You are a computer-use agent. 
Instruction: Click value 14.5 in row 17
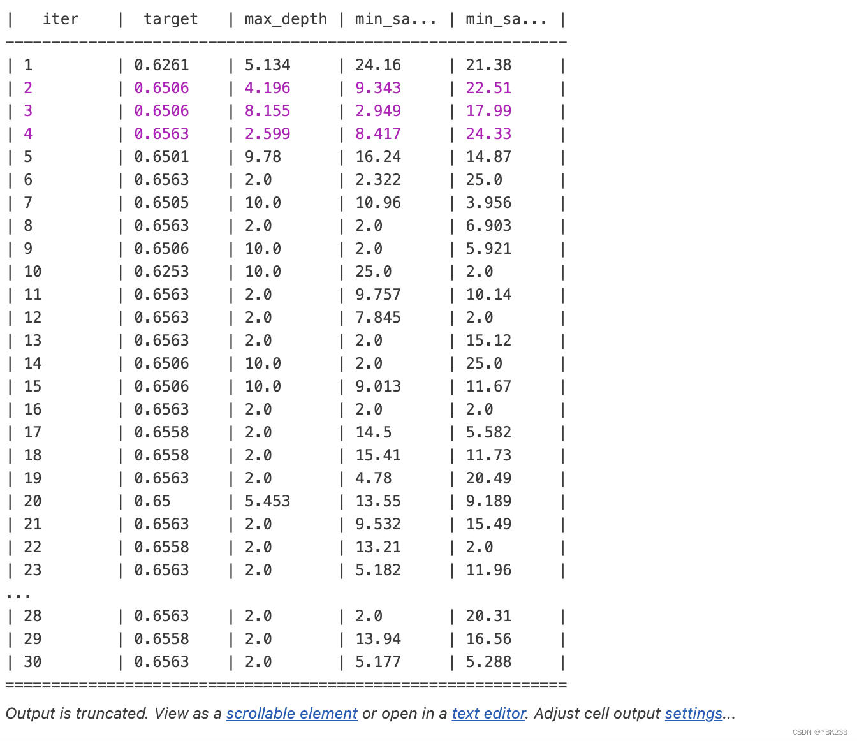point(374,432)
